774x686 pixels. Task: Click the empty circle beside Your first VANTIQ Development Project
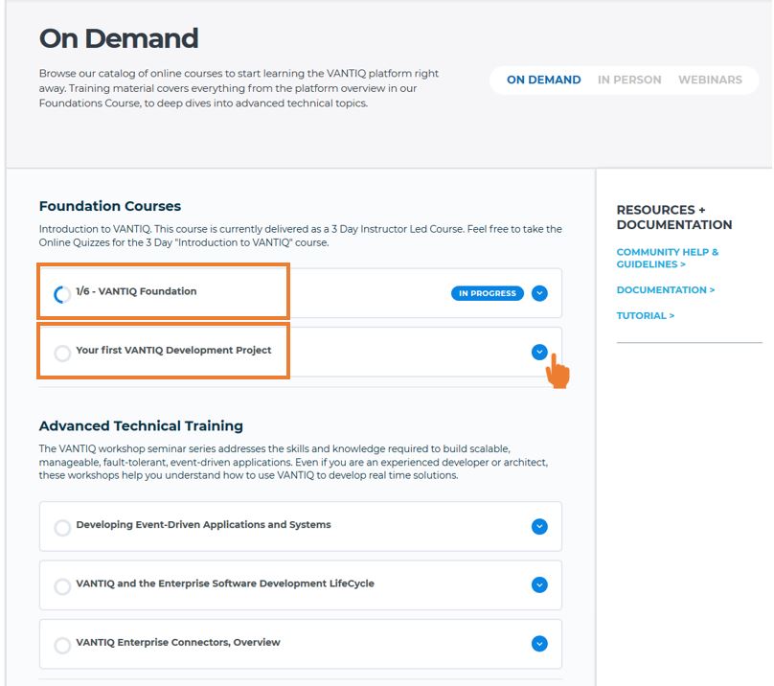(x=62, y=353)
